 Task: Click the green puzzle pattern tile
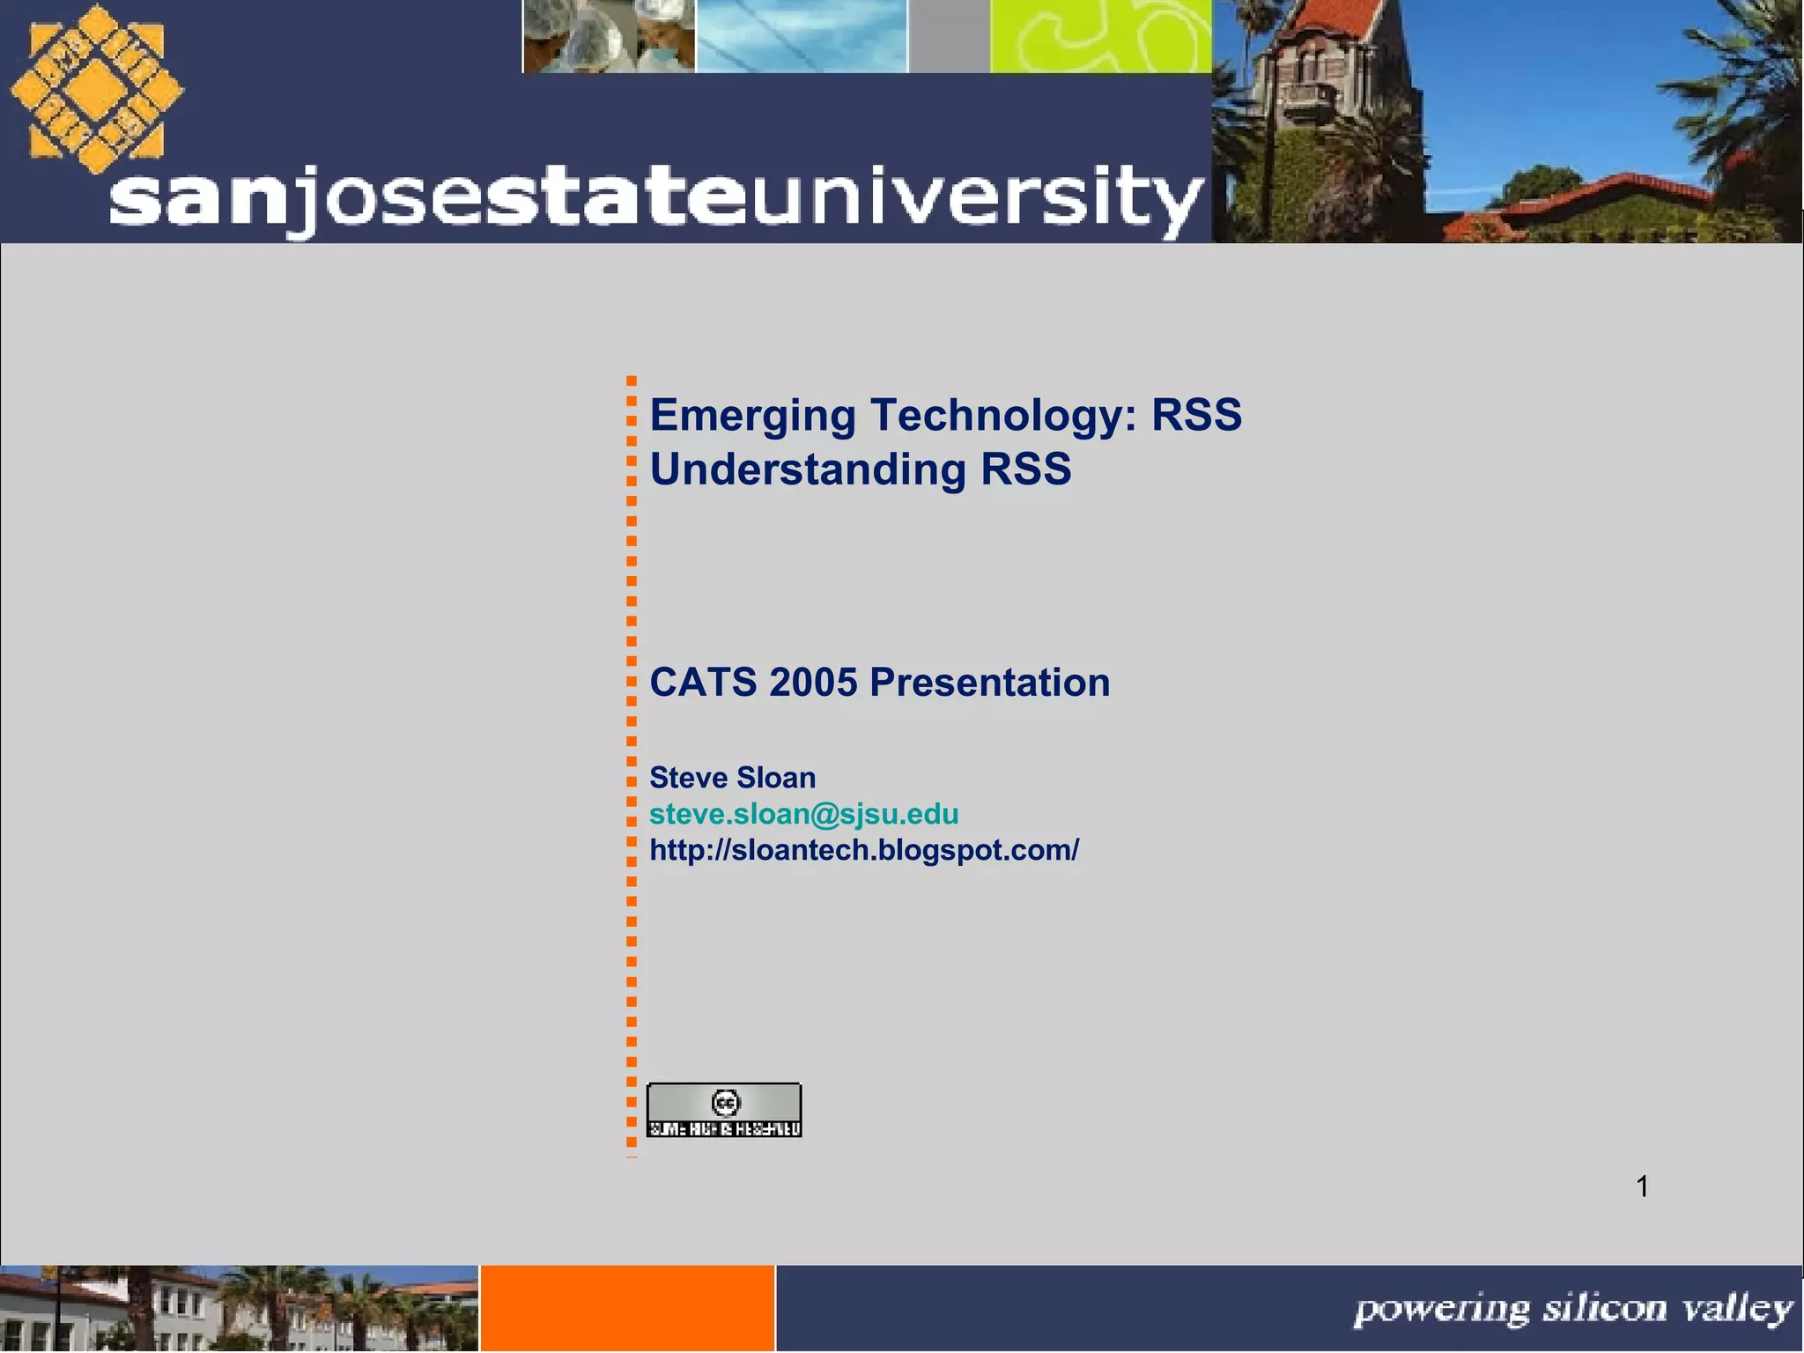(x=1100, y=36)
